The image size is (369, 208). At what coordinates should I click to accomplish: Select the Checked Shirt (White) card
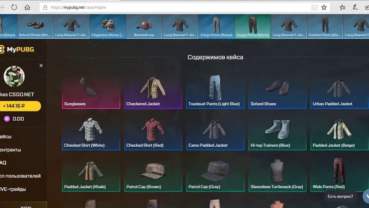point(91,133)
